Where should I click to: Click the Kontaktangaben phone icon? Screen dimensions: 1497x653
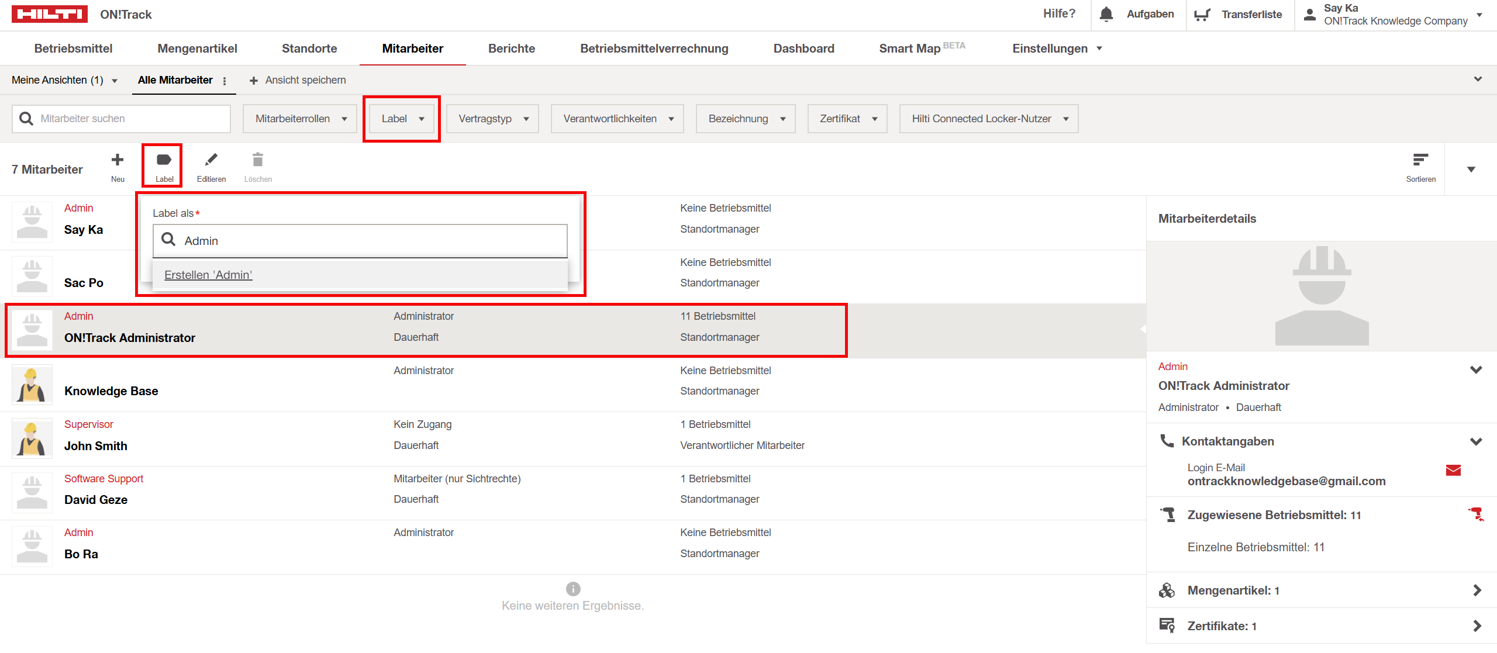(1167, 441)
